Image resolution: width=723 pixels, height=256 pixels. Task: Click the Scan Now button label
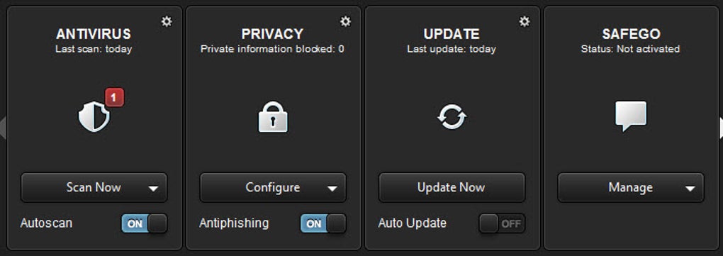[94, 187]
